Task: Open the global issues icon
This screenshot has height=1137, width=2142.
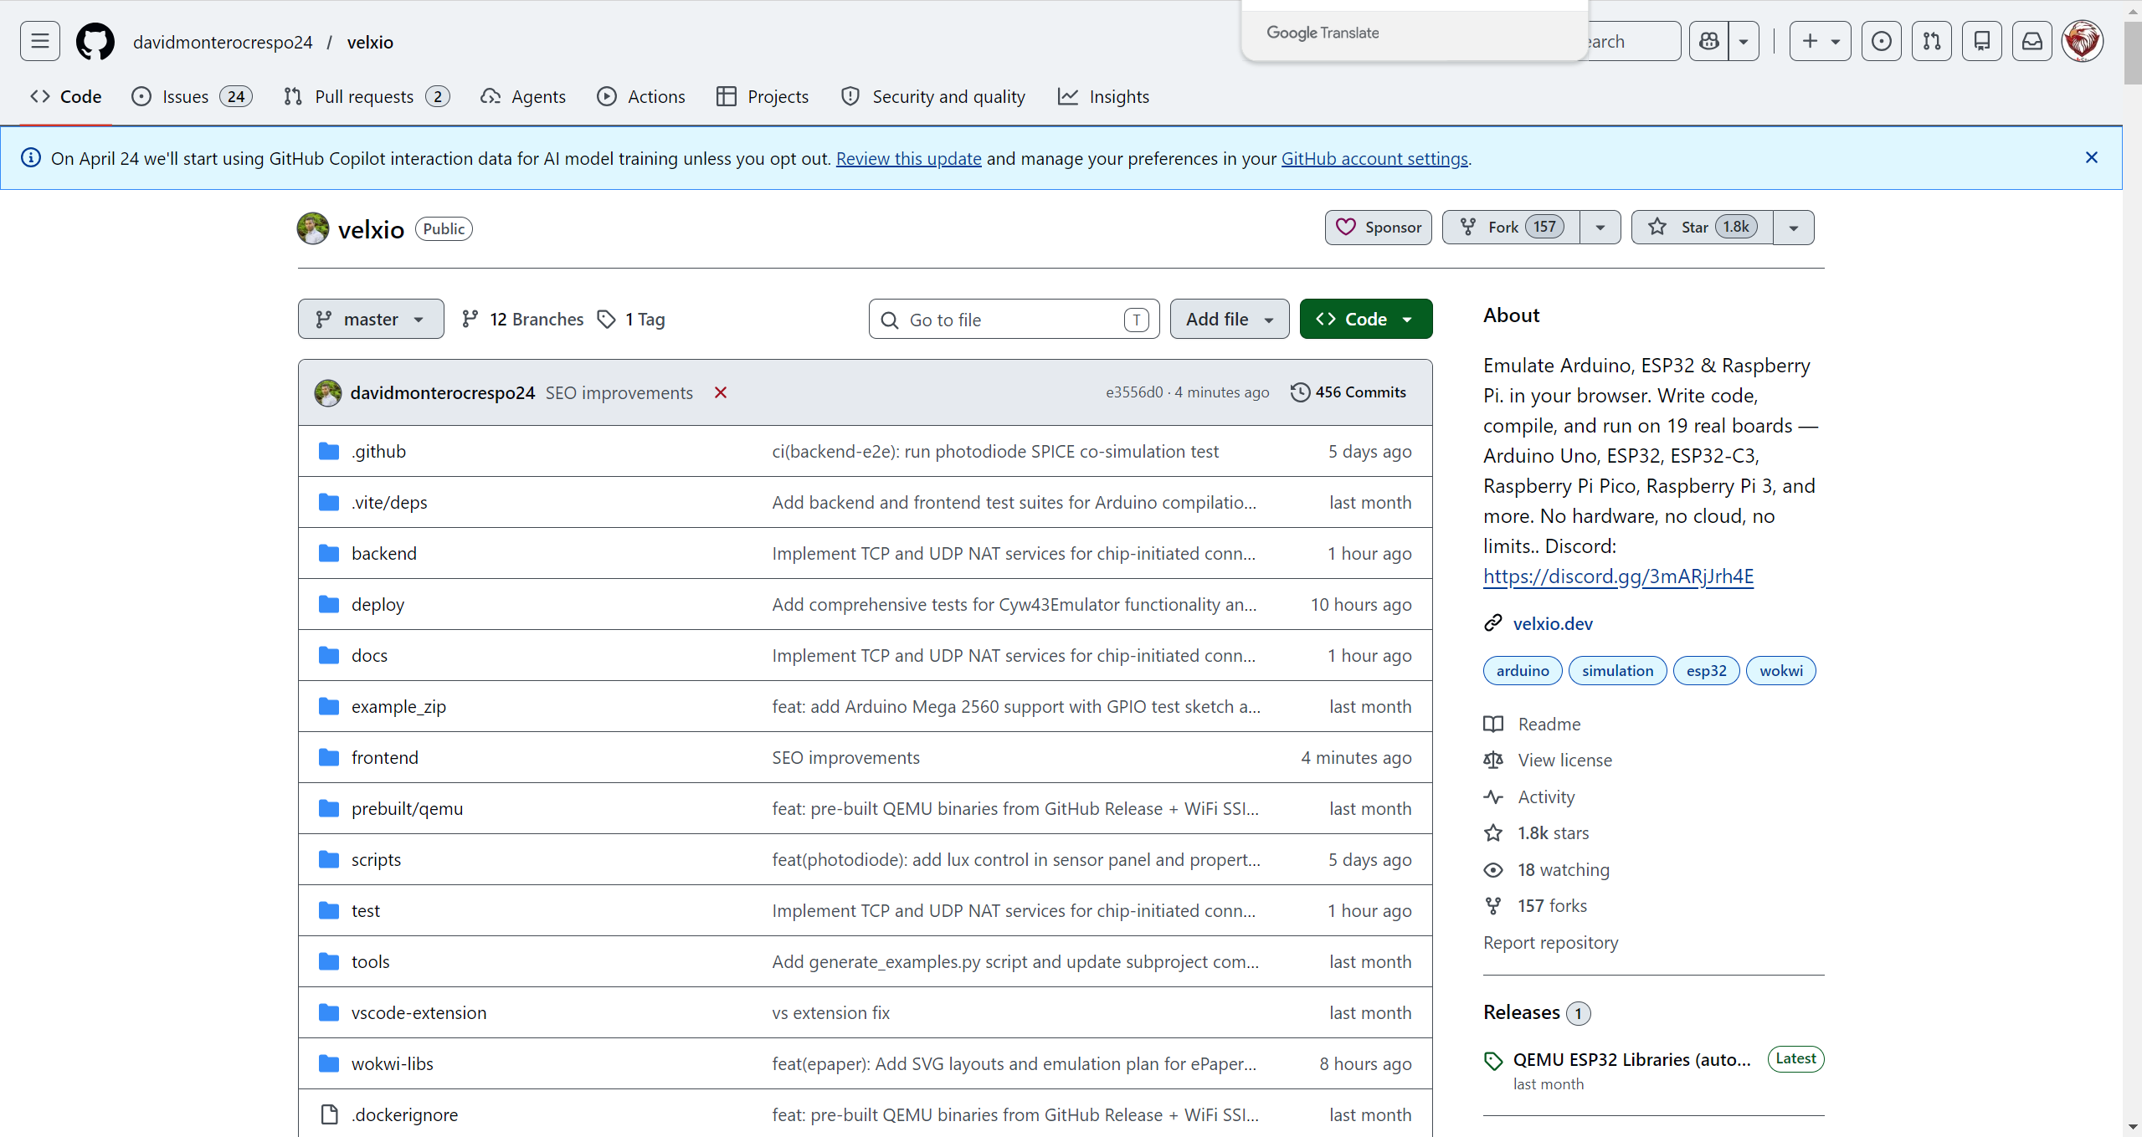Action: (x=1881, y=41)
